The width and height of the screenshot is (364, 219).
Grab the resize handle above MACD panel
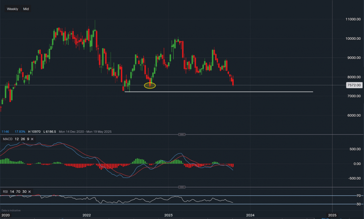[182, 134]
